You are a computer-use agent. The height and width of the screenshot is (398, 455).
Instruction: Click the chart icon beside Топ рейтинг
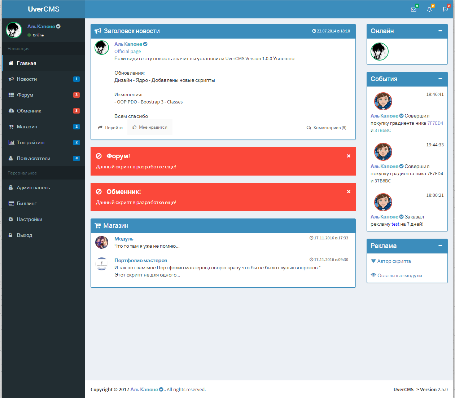[x=11, y=142]
